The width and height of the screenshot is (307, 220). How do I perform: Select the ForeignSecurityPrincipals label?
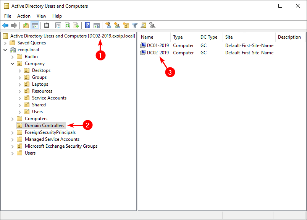[x=50, y=132]
